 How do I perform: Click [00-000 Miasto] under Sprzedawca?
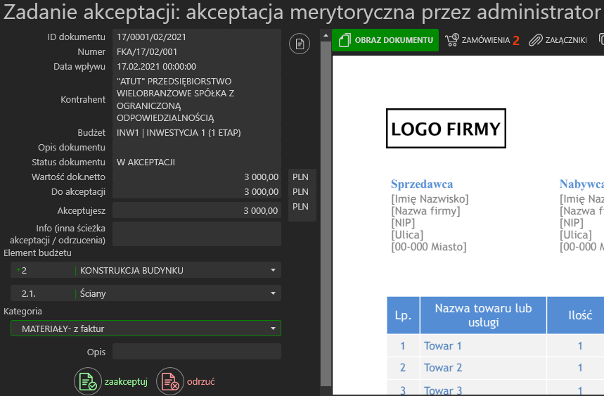[428, 247]
